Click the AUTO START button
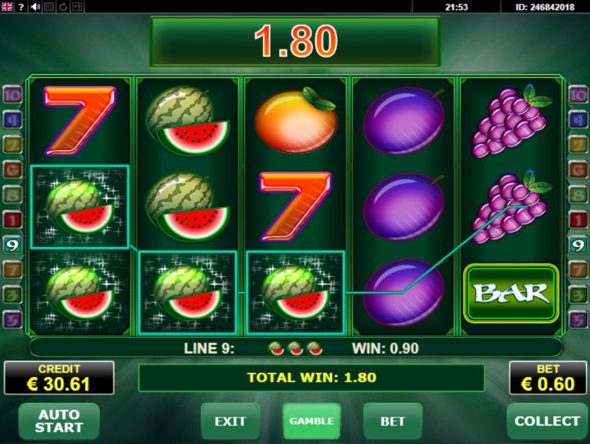 [x=59, y=421]
